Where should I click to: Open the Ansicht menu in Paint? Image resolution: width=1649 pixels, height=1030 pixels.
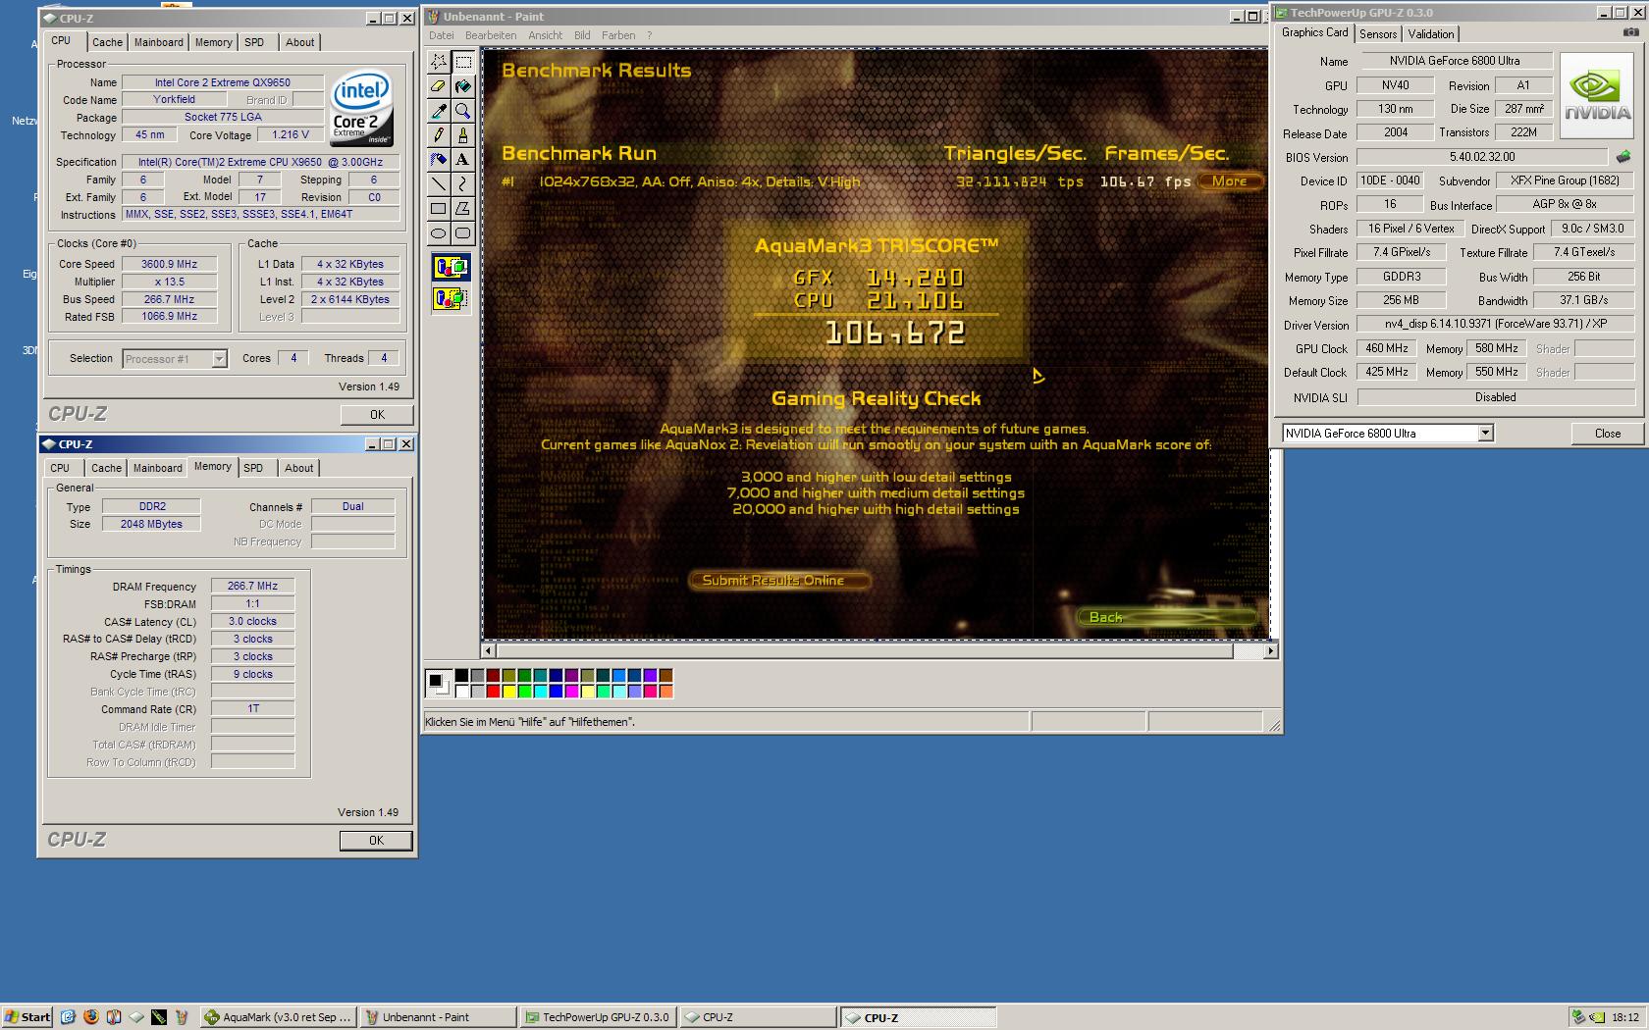(546, 35)
